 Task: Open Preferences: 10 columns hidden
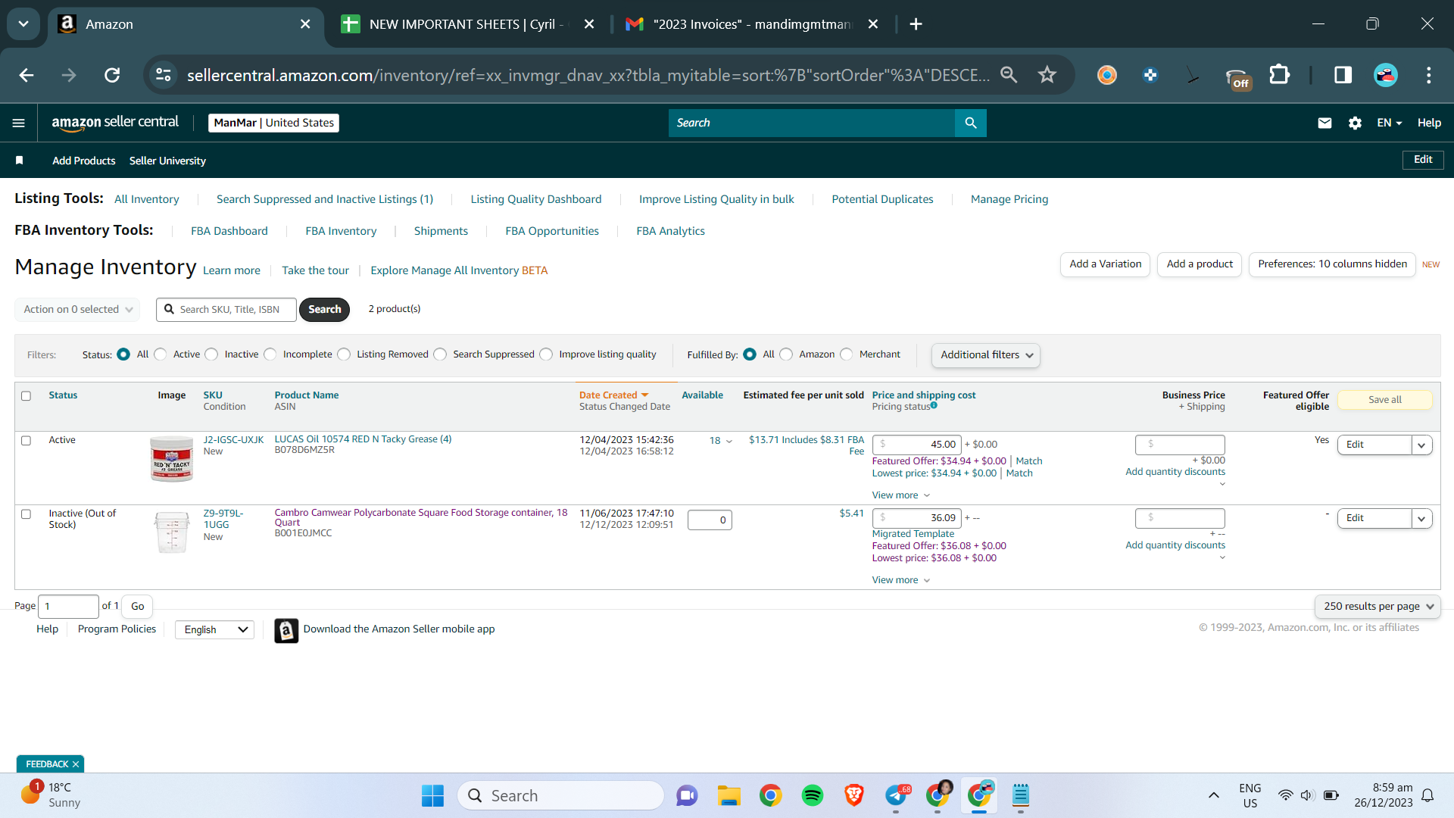click(x=1332, y=264)
